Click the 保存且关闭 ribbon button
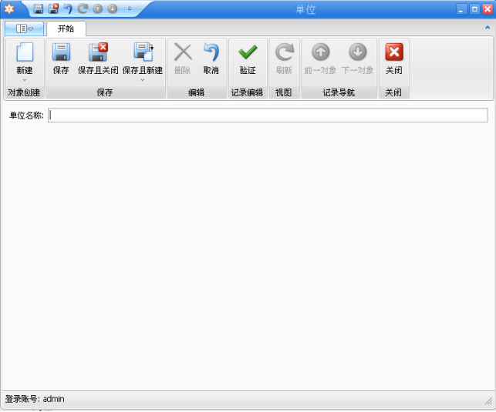496x412 pixels. [x=98, y=59]
